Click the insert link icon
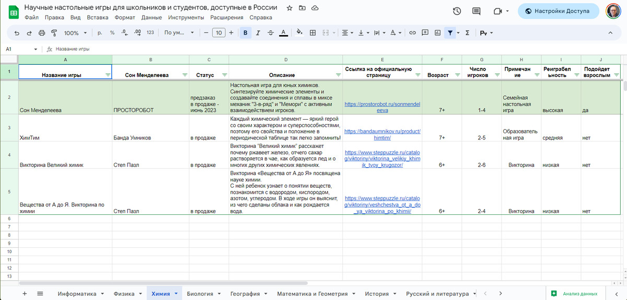Image resolution: width=627 pixels, height=300 pixels. (x=412, y=33)
